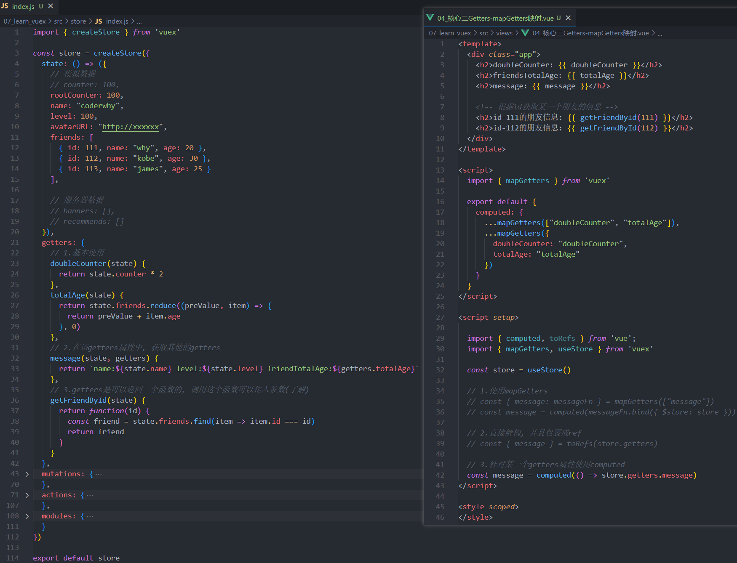This screenshot has height=563, width=737.
Task: Close the index.js editor tab
Action: pyautogui.click(x=51, y=6)
